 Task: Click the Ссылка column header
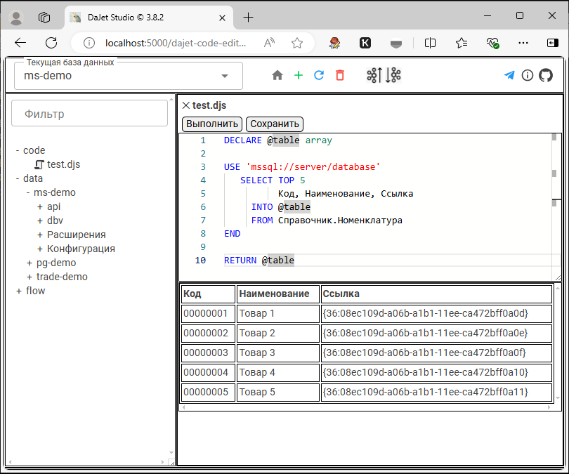[x=436, y=294]
